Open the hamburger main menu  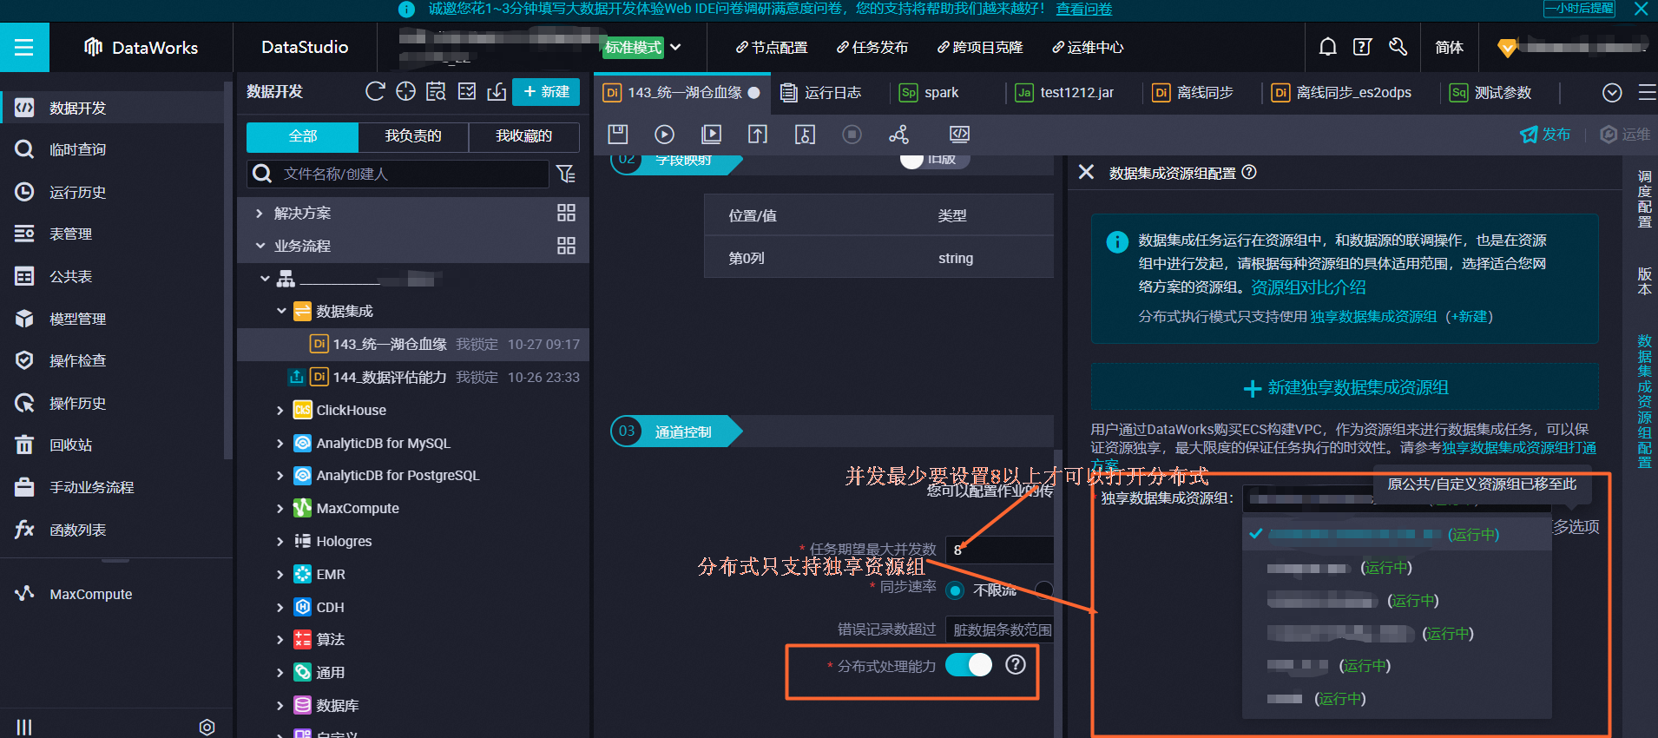tap(24, 47)
